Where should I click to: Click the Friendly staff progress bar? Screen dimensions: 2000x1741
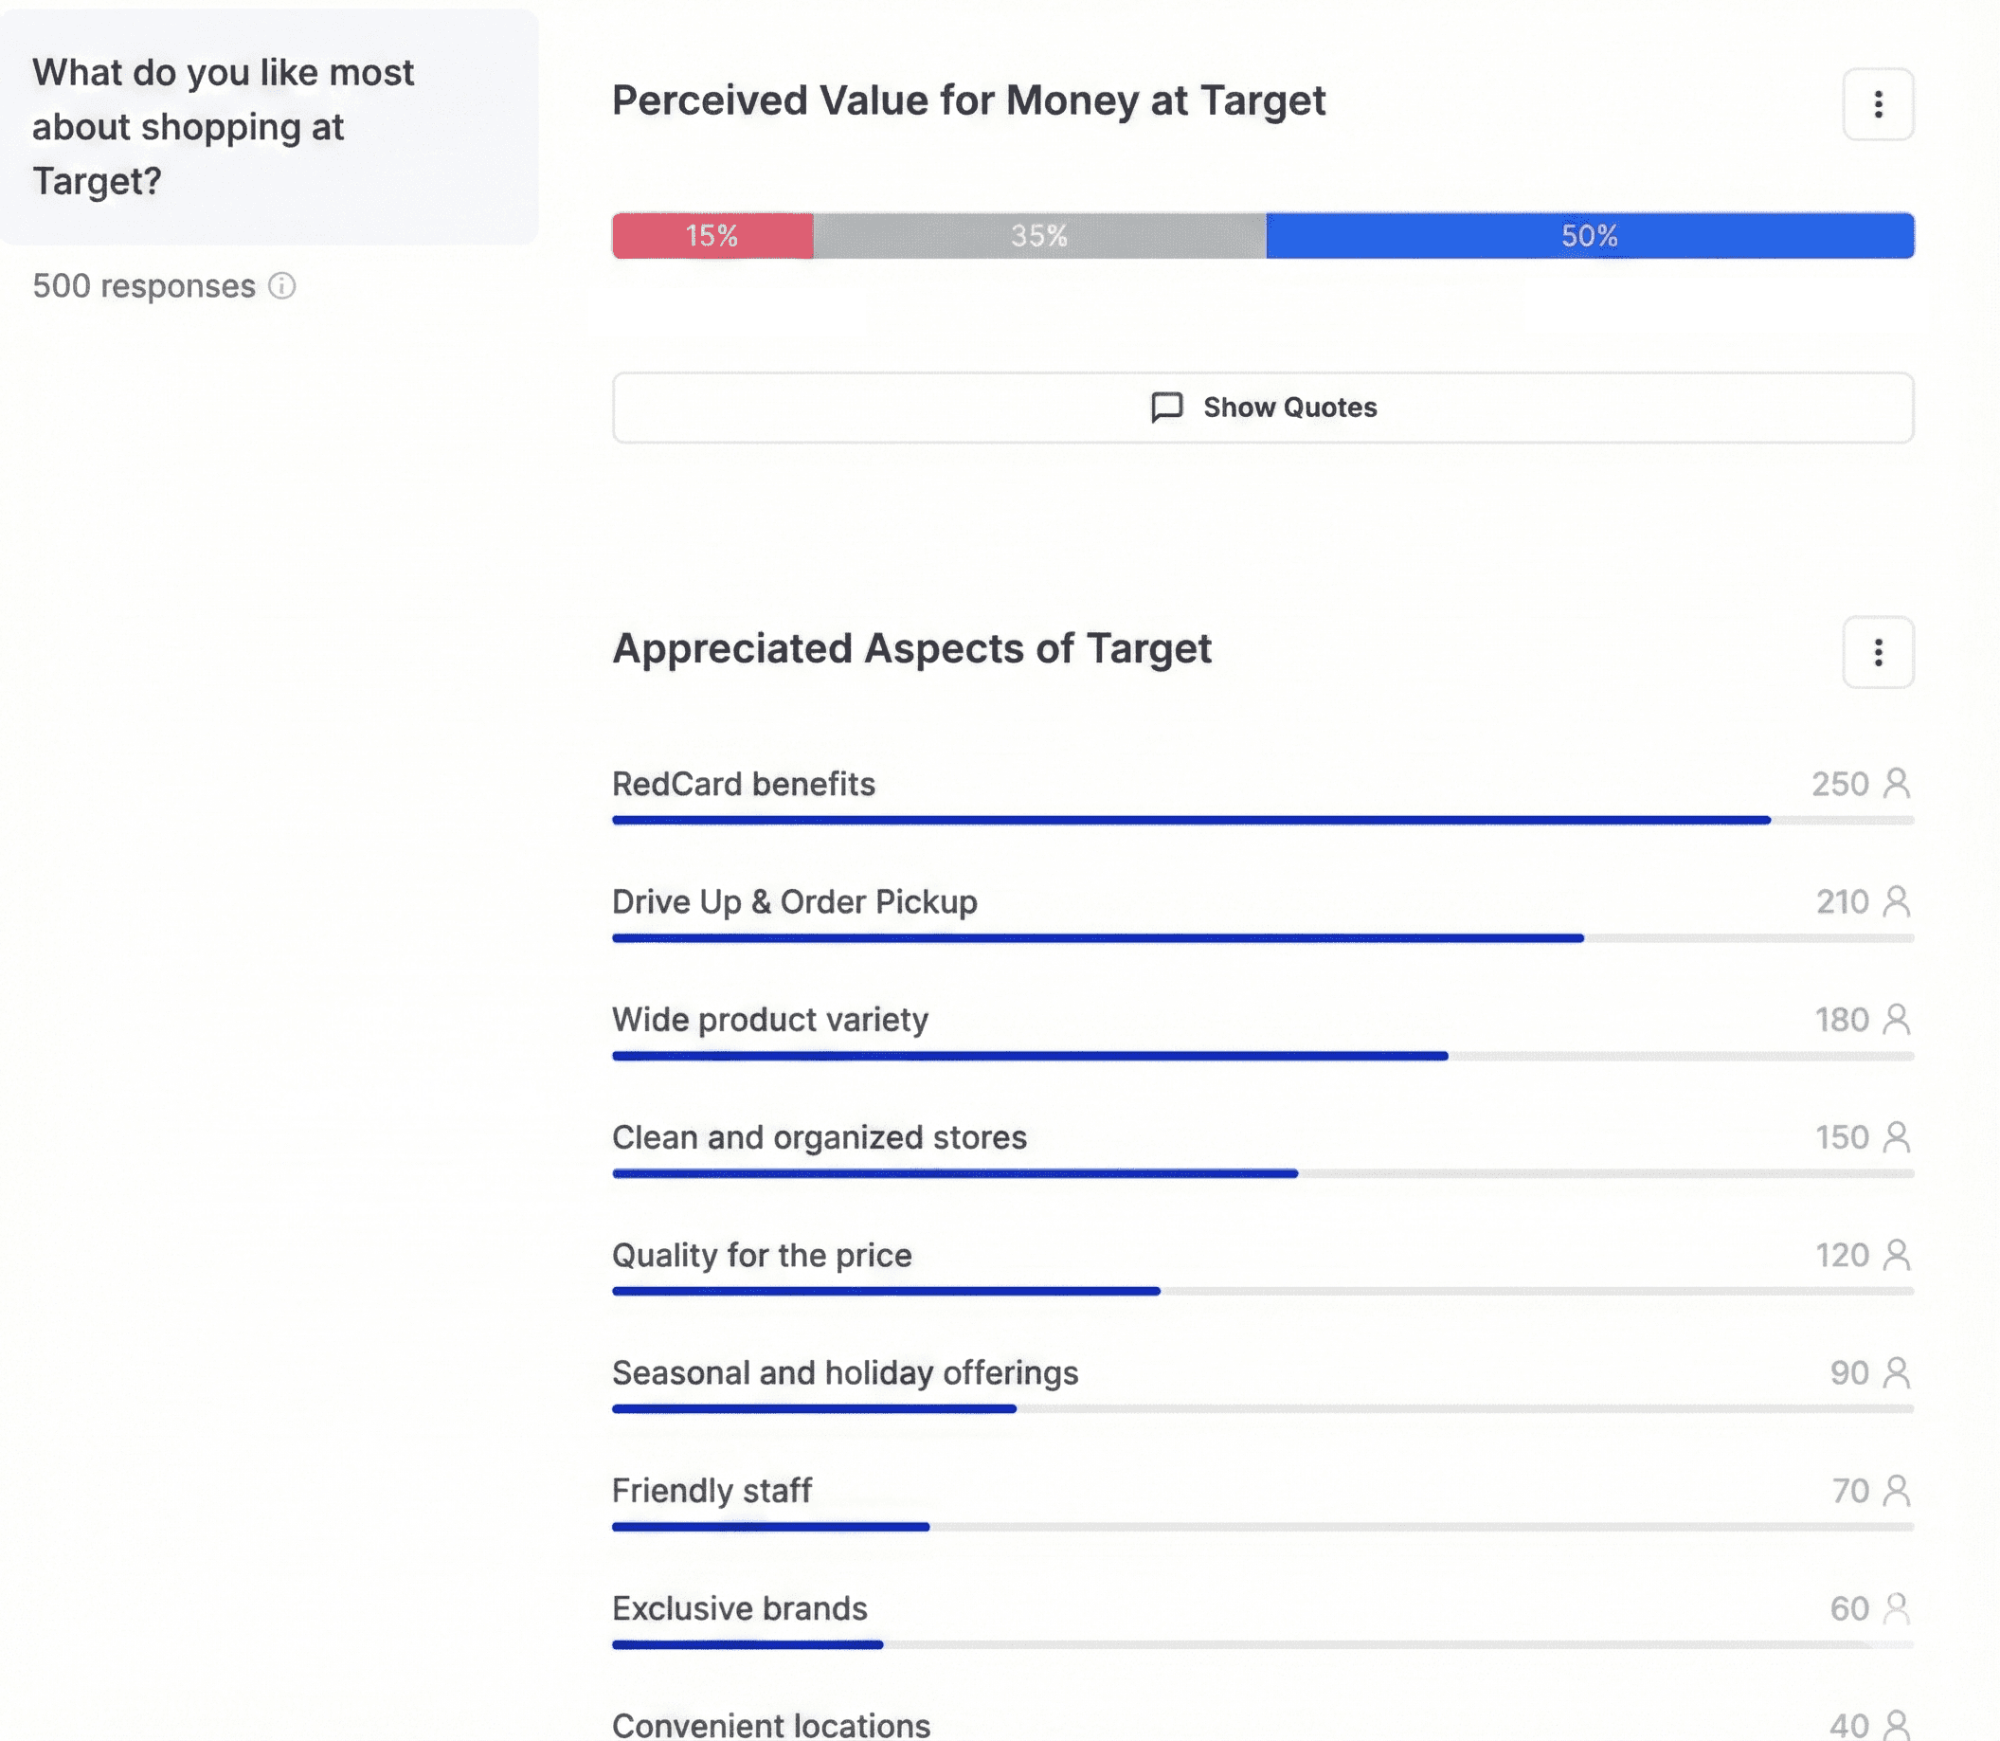pyautogui.click(x=1262, y=1526)
